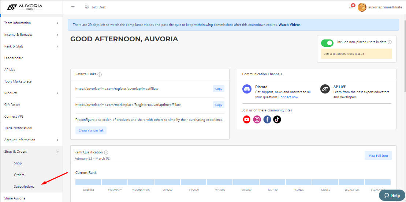Open the Help chat widget
This screenshot has width=406, height=202.
click(x=392, y=195)
